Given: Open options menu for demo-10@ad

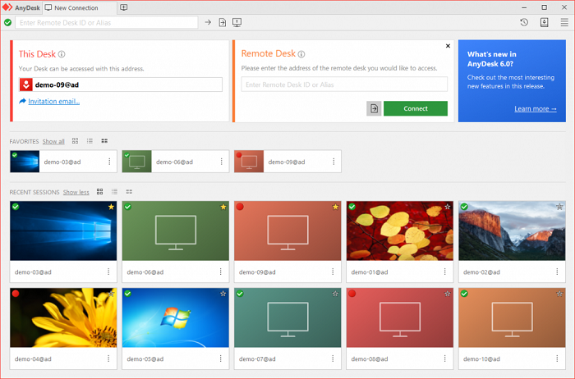Looking at the screenshot, I should (x=557, y=358).
